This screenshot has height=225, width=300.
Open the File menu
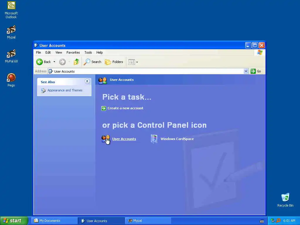(38, 52)
